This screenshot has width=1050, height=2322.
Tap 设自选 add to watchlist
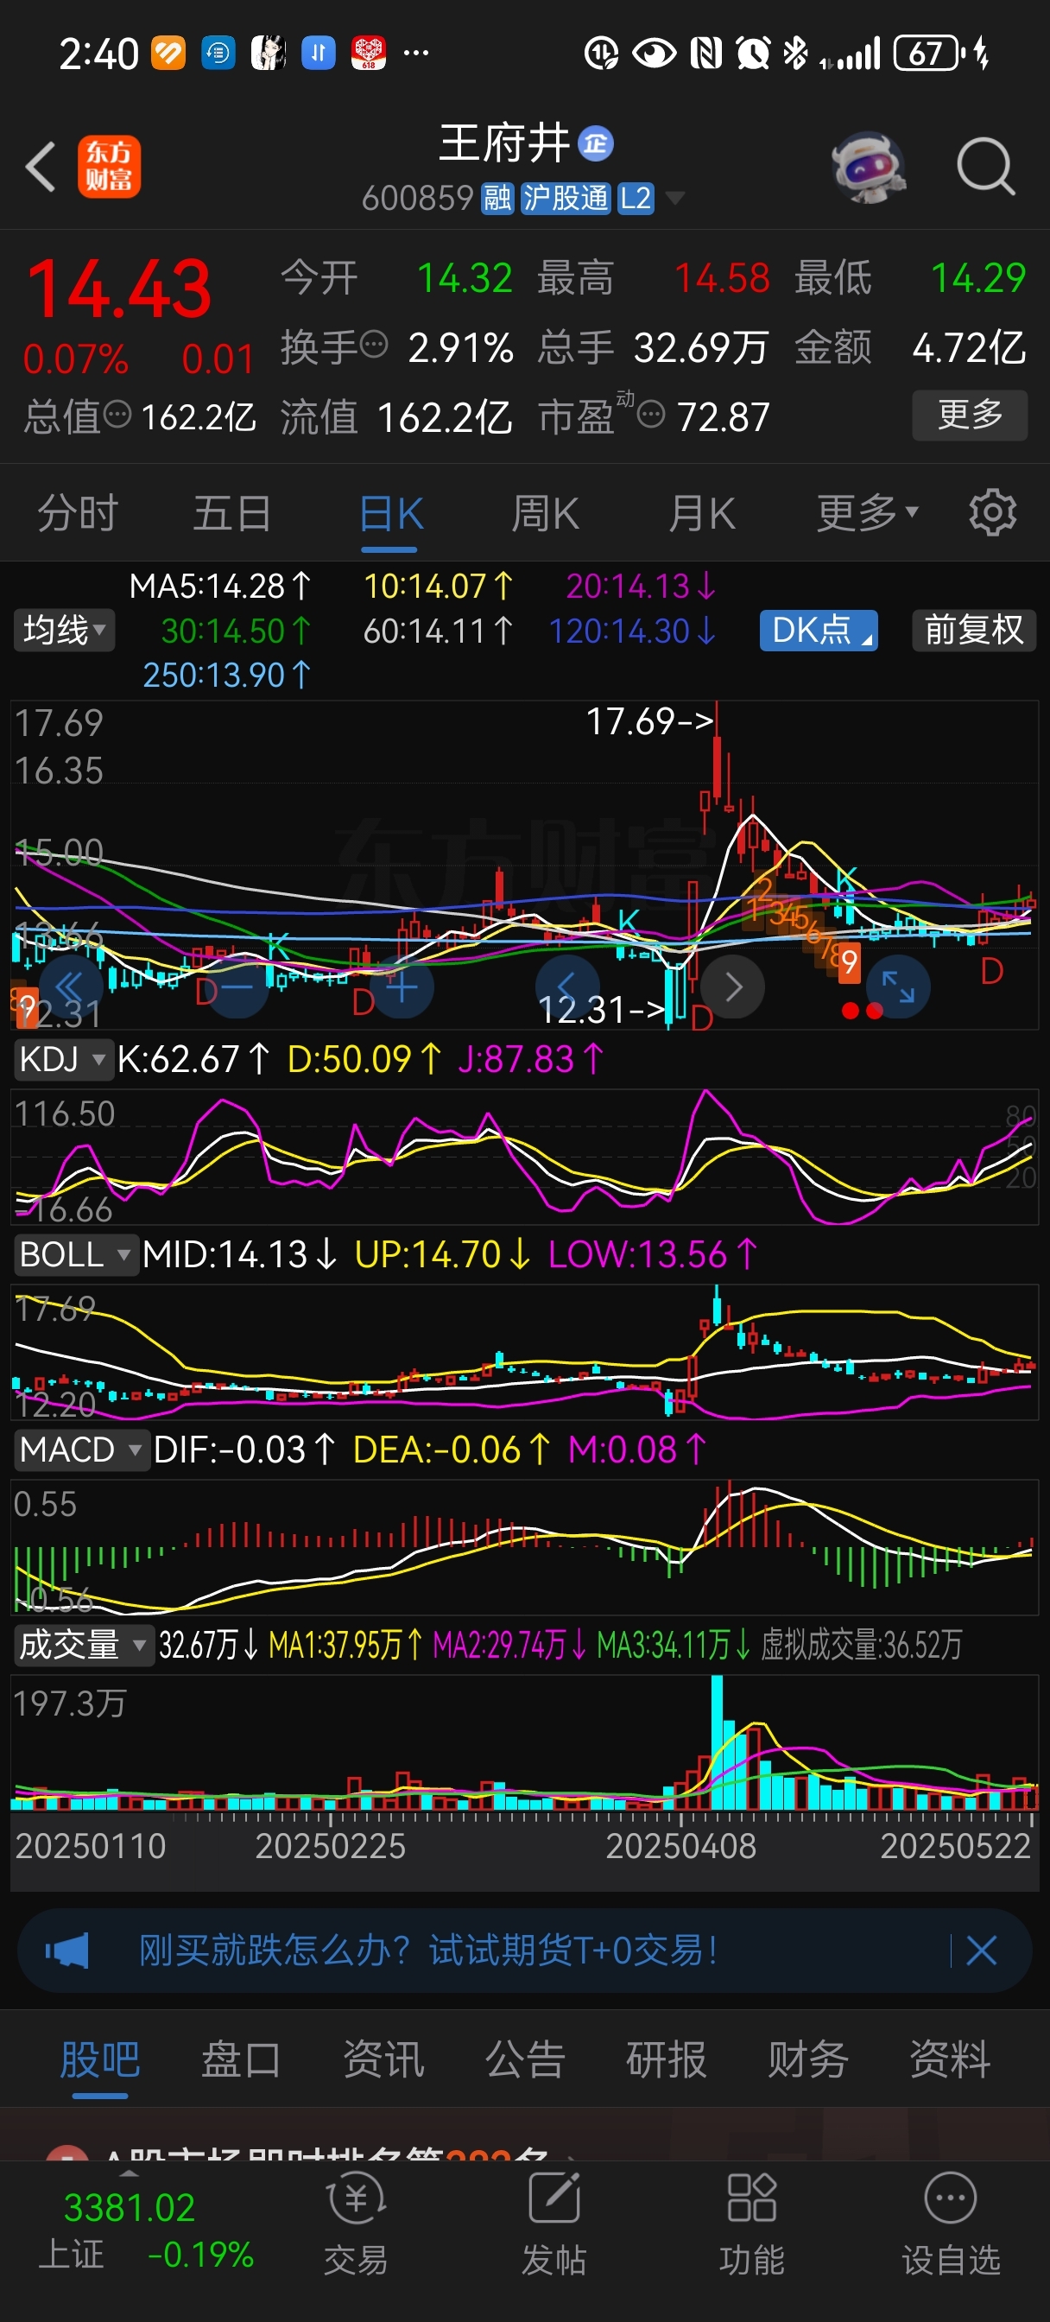point(951,2222)
